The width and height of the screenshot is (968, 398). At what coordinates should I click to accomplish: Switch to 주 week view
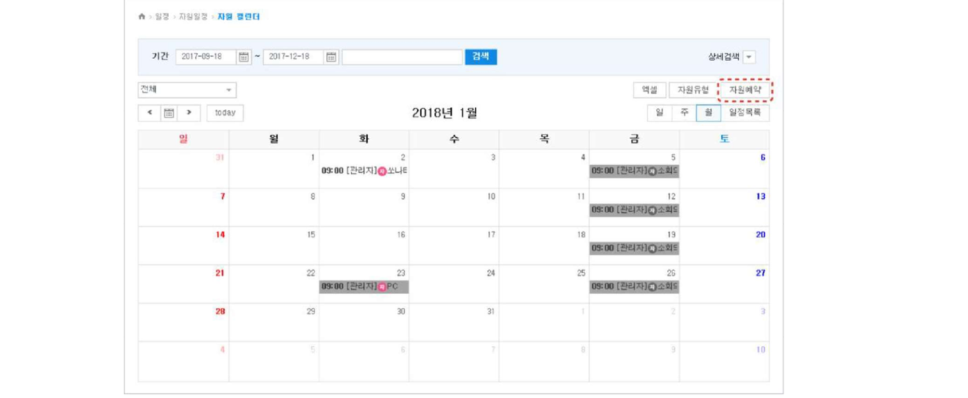684,113
